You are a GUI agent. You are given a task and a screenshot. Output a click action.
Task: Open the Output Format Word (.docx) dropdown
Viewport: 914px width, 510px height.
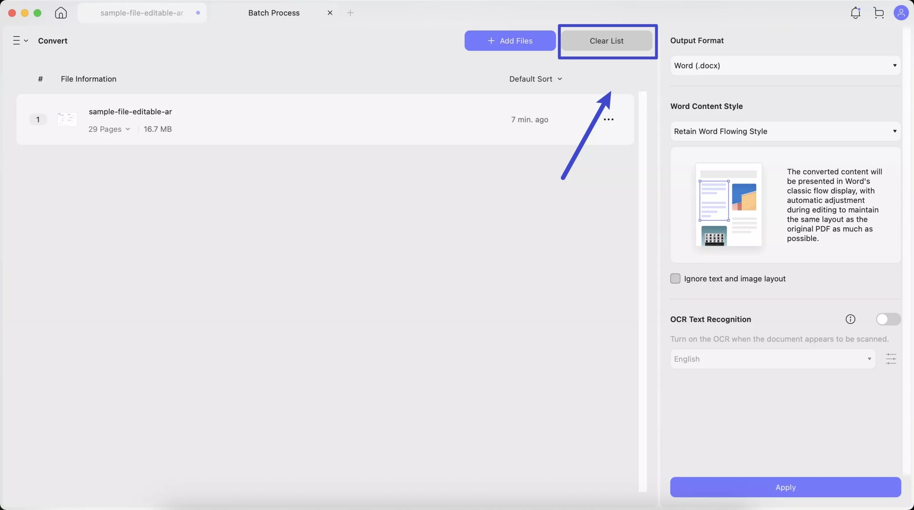click(x=785, y=65)
